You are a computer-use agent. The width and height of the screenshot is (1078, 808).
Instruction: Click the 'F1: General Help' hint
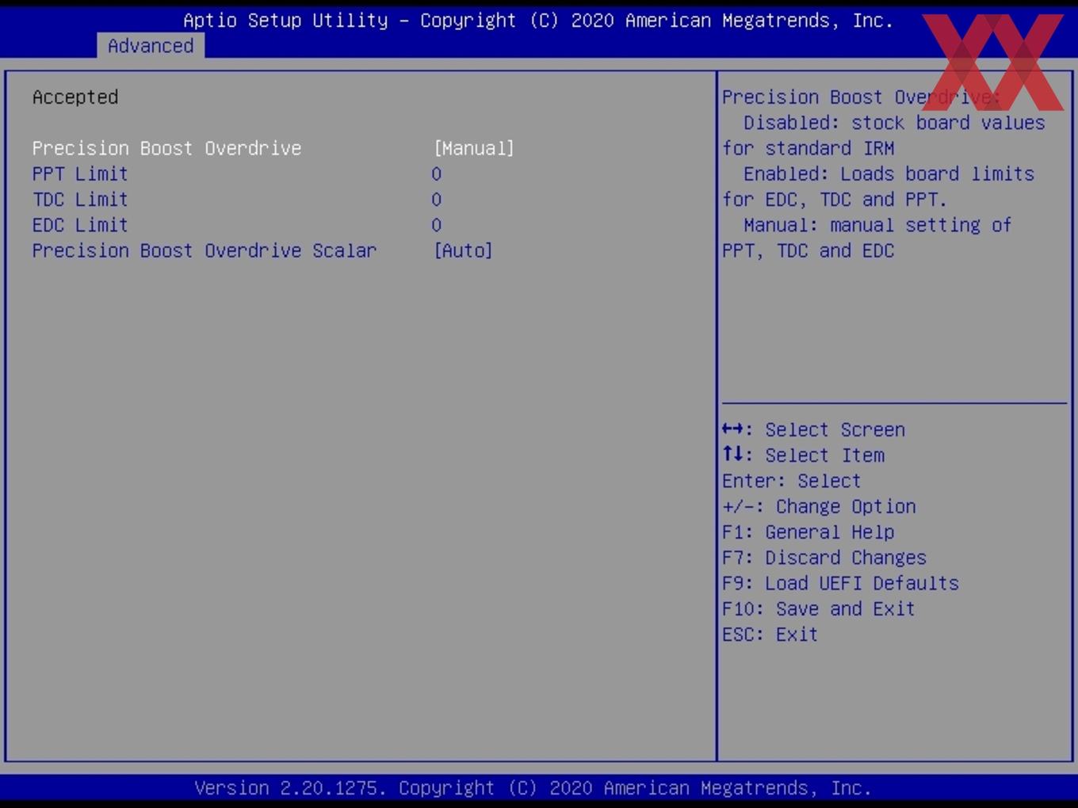(808, 532)
